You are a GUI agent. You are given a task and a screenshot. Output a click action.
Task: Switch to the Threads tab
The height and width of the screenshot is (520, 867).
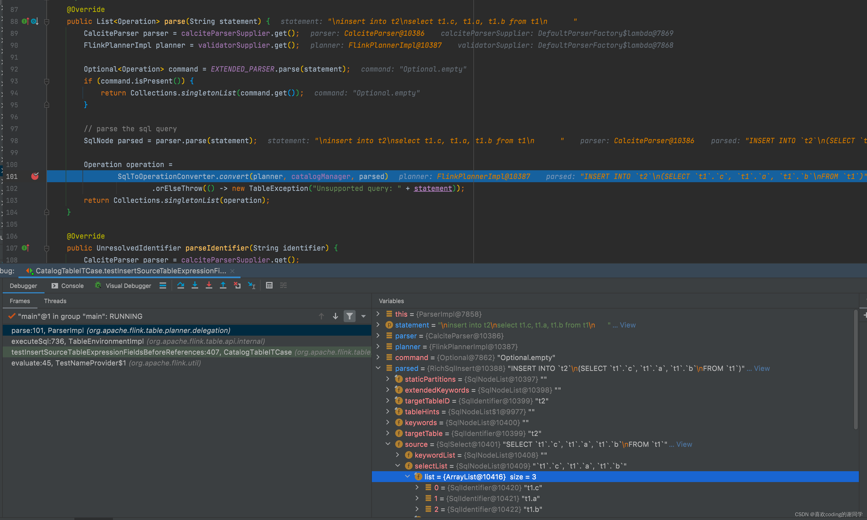(x=55, y=301)
